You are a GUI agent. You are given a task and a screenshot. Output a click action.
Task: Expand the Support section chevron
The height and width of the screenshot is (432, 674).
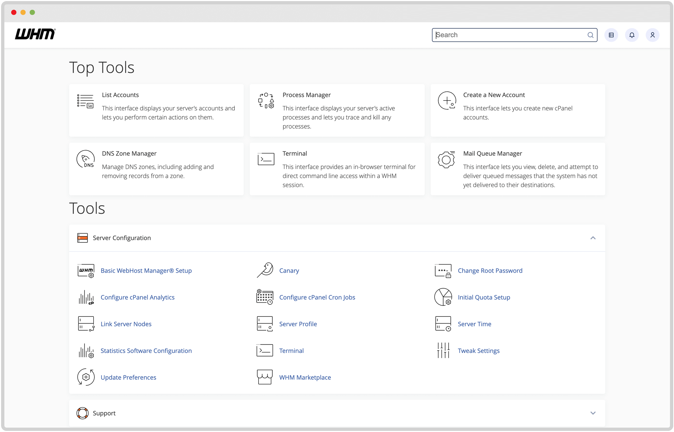(x=593, y=413)
